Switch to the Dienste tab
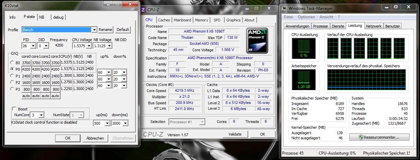The height and width of the screenshot is (160, 420). pos(338,26)
